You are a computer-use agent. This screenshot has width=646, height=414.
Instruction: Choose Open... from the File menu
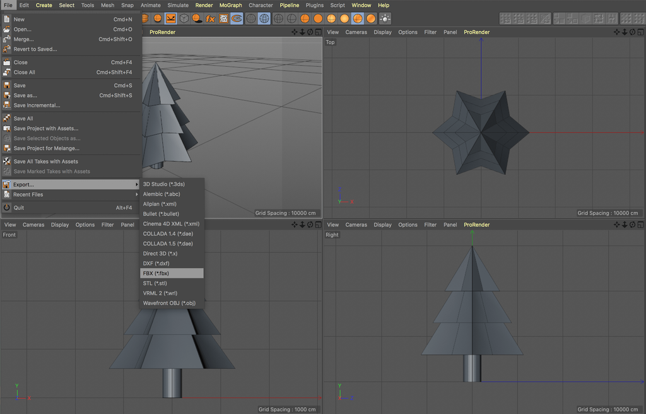pos(72,29)
